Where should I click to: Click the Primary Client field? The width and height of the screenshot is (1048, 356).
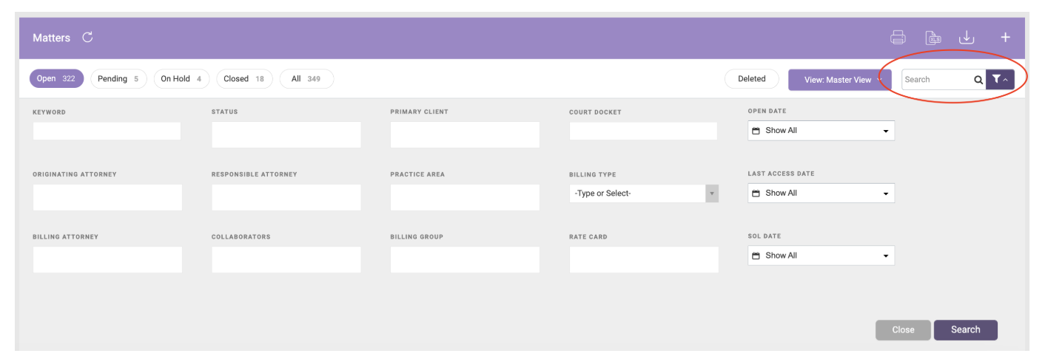[x=465, y=134]
